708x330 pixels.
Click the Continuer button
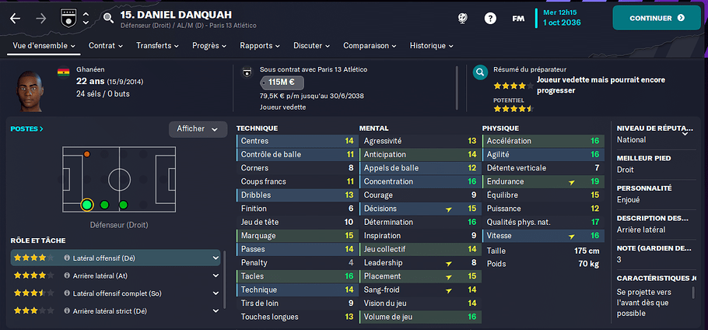pyautogui.click(x=657, y=18)
